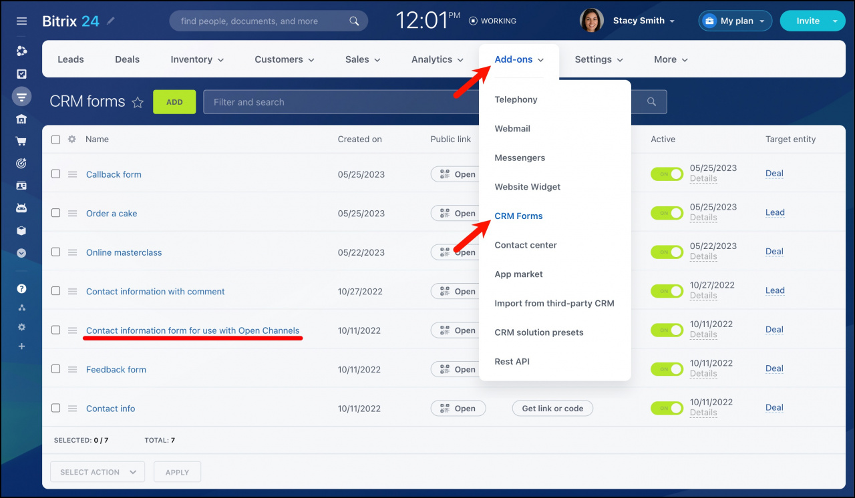Click the Apply button
This screenshot has height=498, width=855.
(x=177, y=472)
